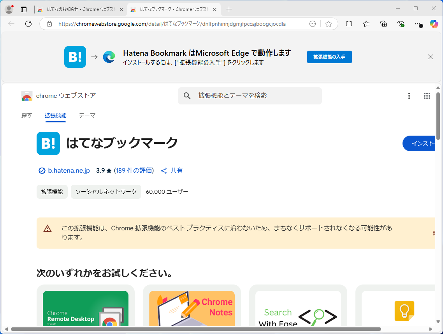Viewport: 443px width, 334px height.
Task: Click the 拡張機能の入手 button in the banner
Action: [329, 57]
